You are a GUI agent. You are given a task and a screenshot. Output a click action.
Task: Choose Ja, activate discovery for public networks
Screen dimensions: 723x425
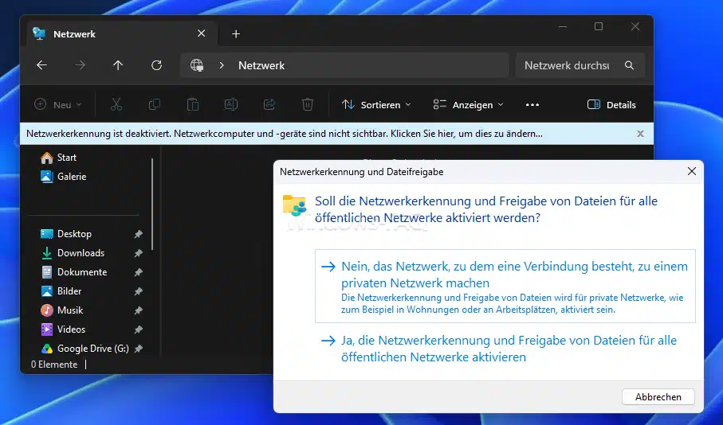pos(505,349)
